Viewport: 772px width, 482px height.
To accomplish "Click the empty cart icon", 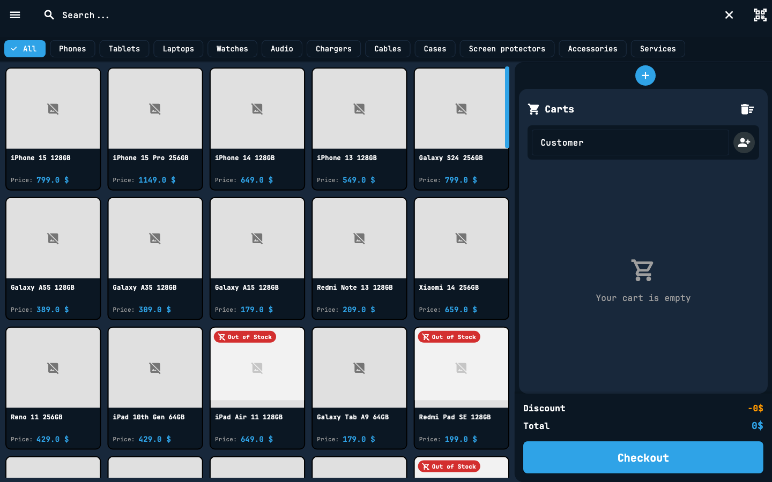I will point(643,270).
